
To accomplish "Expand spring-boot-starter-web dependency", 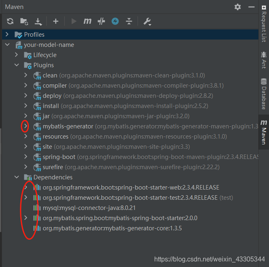I will [26, 187].
